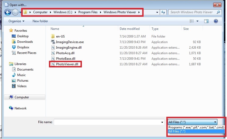
Task: Open Downloads in Favorites
Action: point(25,42)
